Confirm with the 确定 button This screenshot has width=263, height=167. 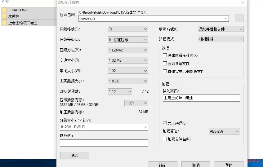pos(163,164)
